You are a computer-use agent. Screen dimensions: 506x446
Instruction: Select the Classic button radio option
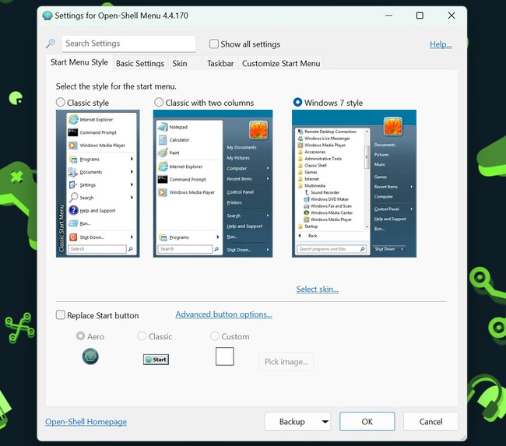pyautogui.click(x=142, y=336)
